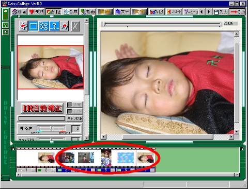Open the 文字 text tool

122,12
